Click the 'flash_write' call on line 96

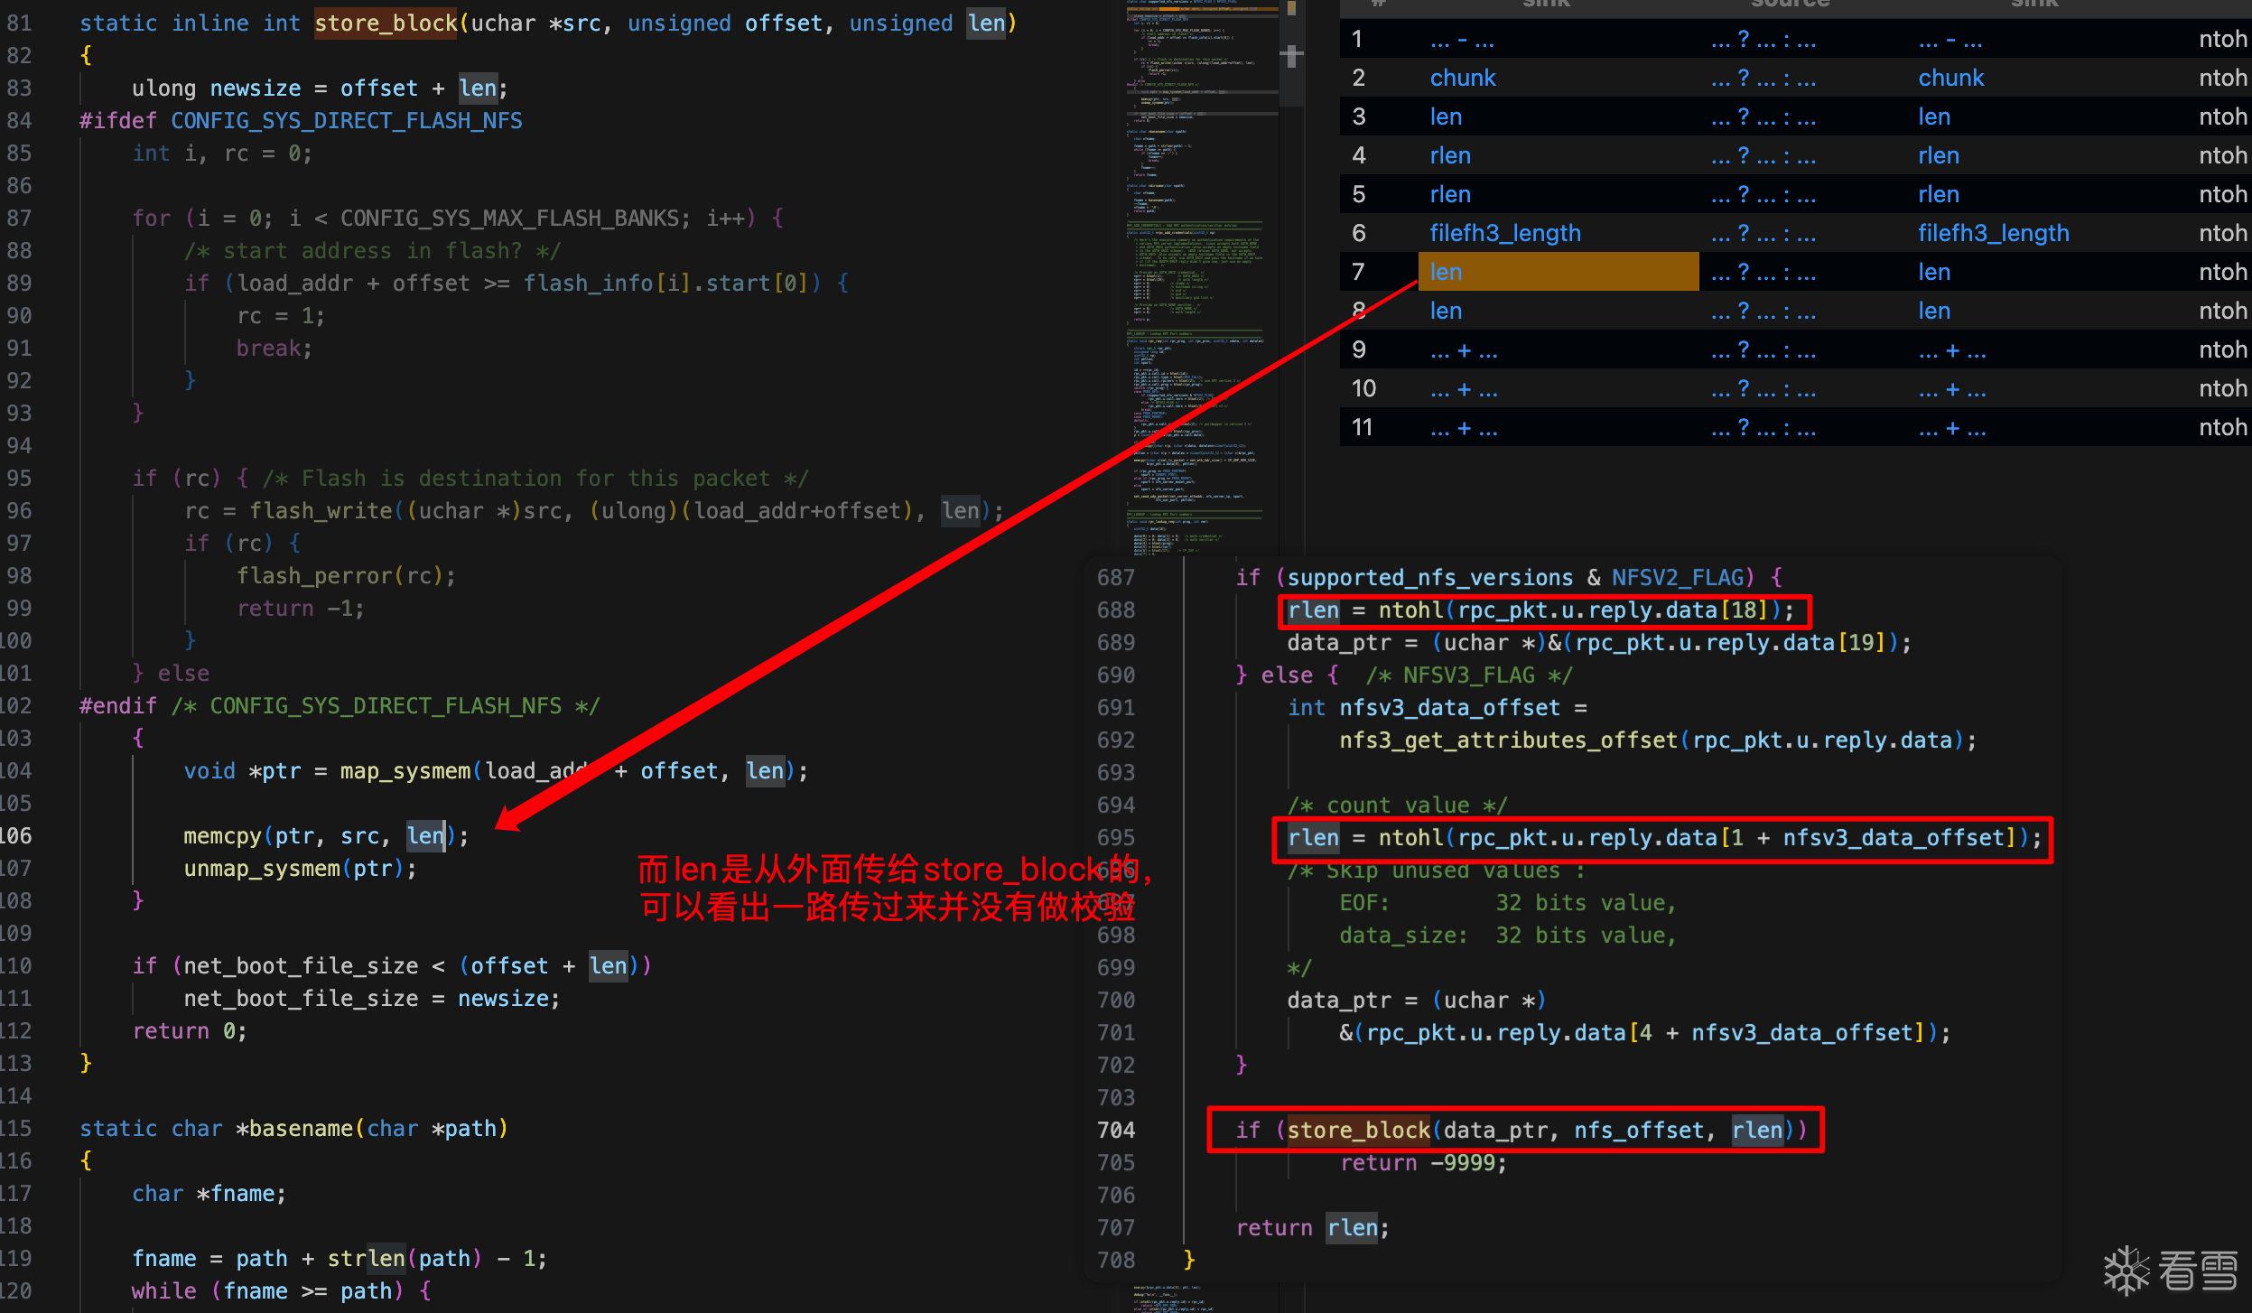click(321, 511)
